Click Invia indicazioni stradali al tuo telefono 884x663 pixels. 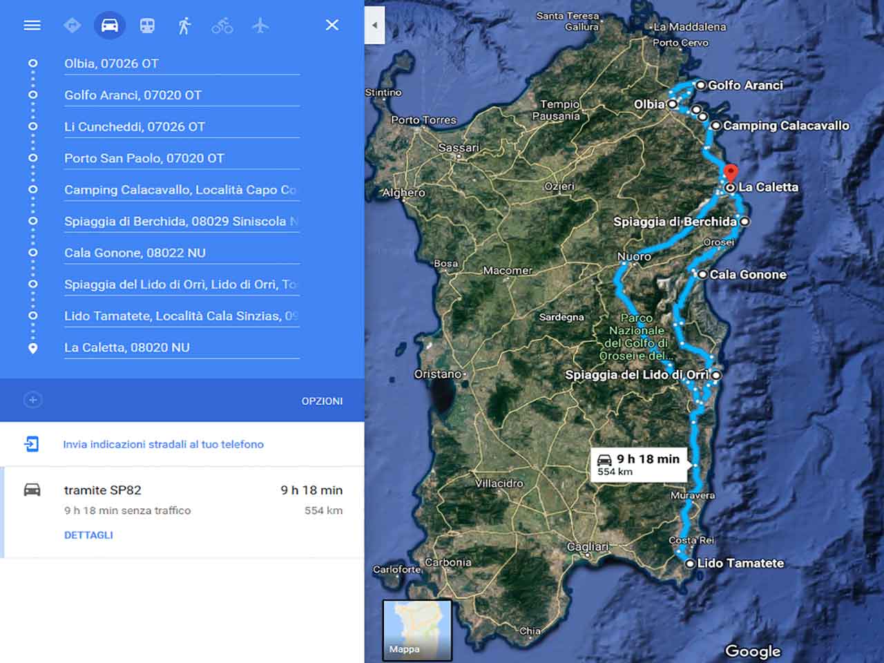click(x=163, y=444)
